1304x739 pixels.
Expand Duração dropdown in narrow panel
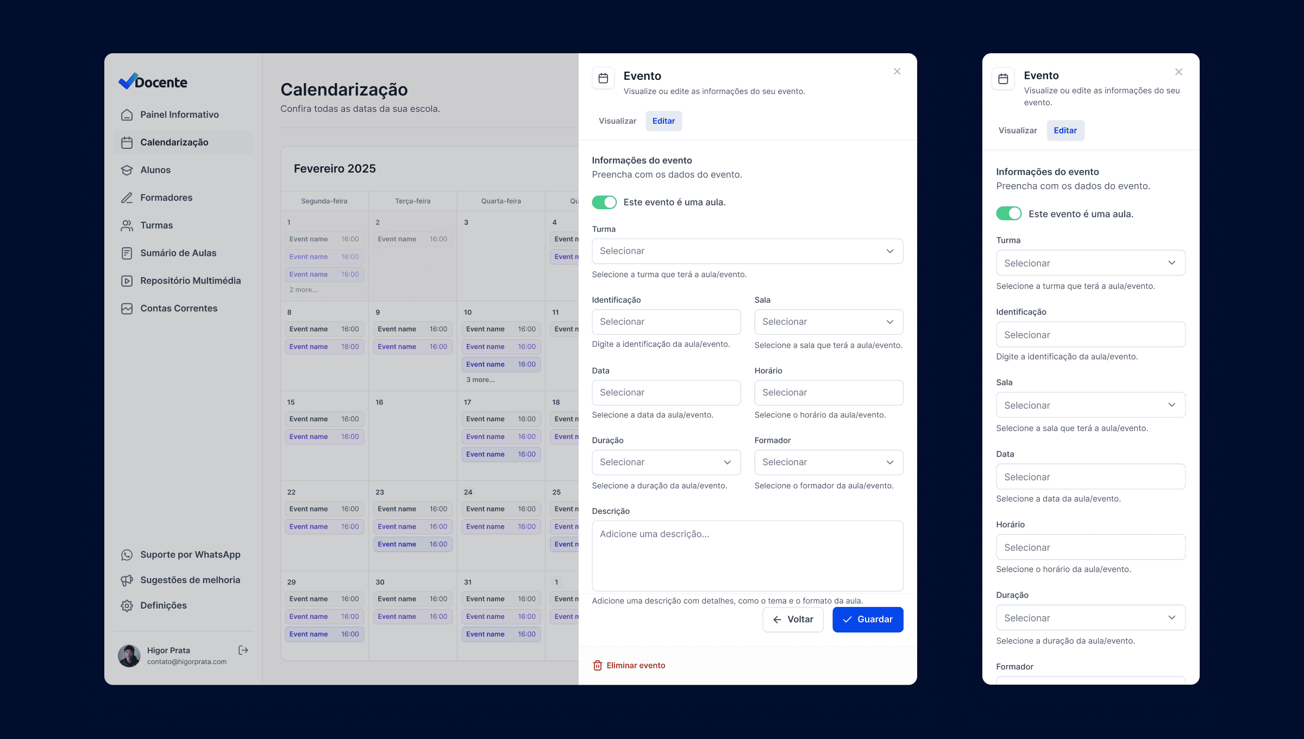(x=1090, y=618)
